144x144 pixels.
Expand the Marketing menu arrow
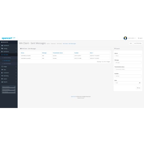16,76
